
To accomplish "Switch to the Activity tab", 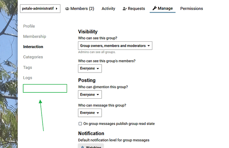I will pos(109,9).
